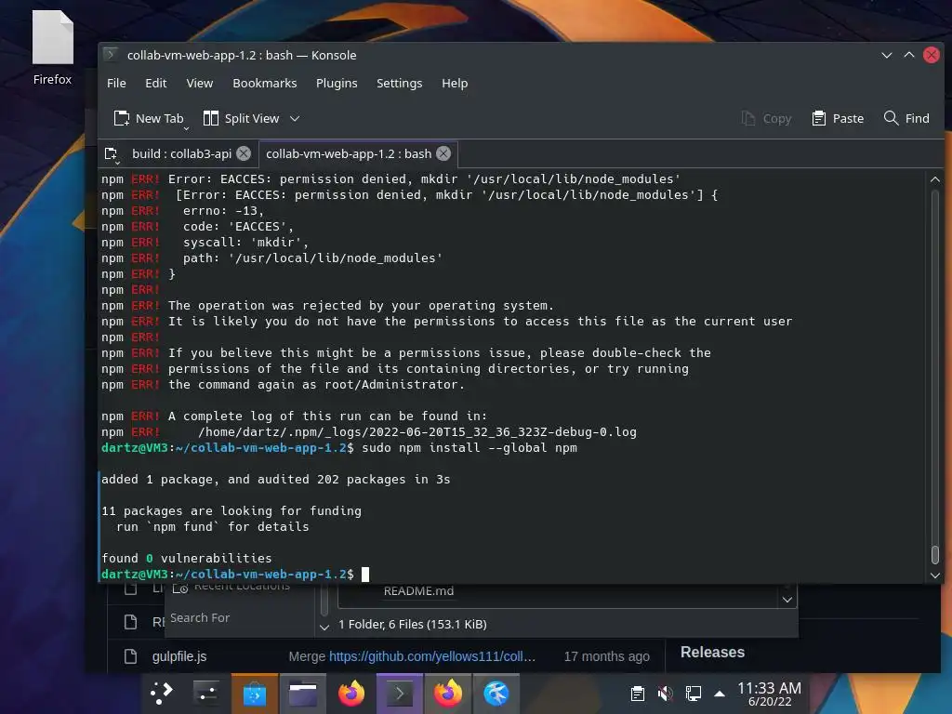Click the Search For section in the background dialog

pos(200,617)
